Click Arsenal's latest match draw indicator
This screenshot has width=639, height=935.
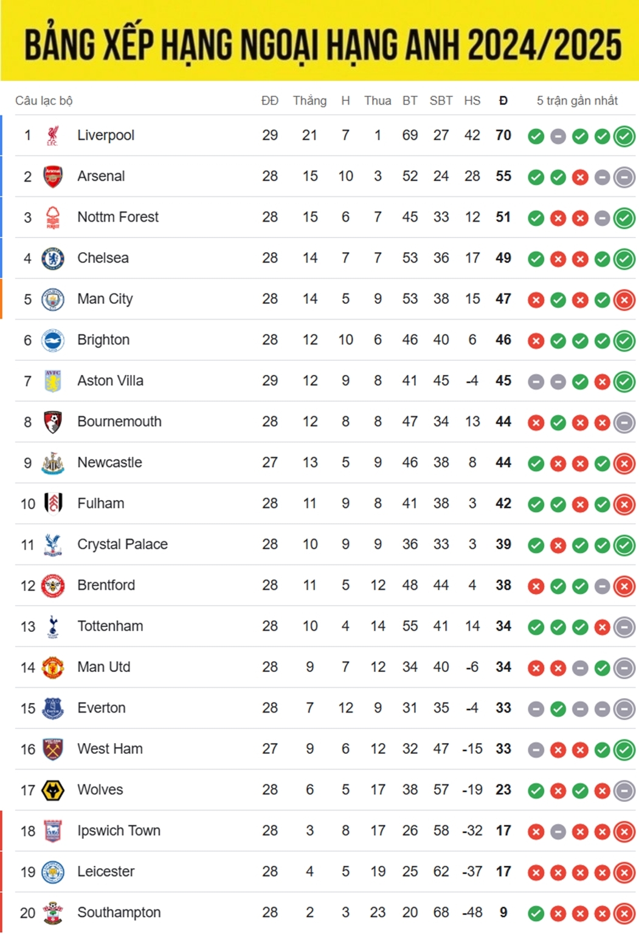click(x=624, y=177)
